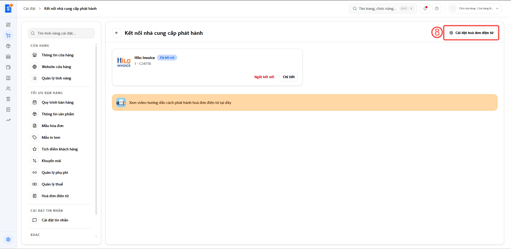Select Khuyến mãi menu item

tap(61, 161)
